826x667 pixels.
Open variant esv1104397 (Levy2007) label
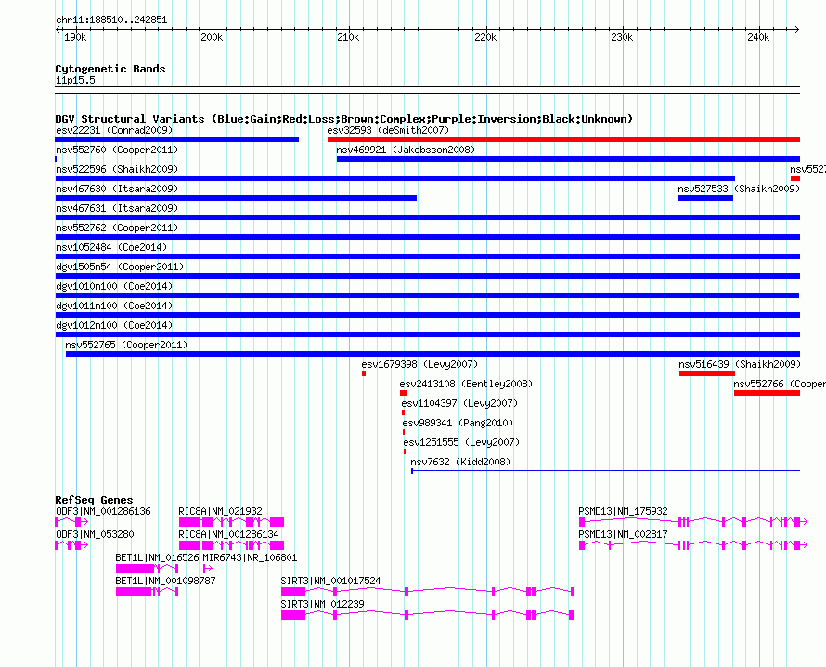460,403
